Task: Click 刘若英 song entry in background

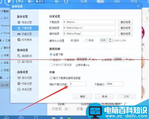Action: [61, 109]
